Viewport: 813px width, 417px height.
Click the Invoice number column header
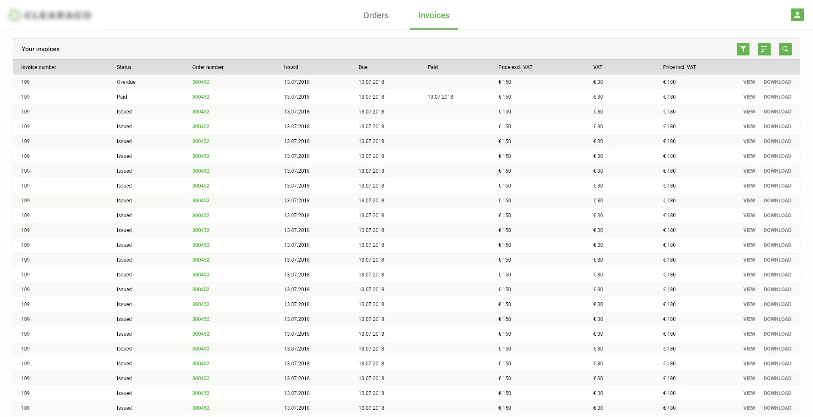click(x=39, y=67)
